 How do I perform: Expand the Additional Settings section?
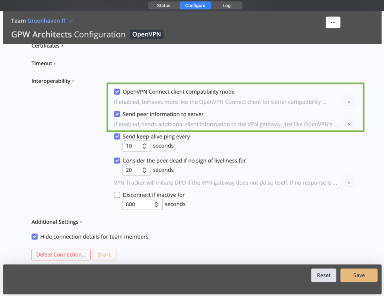coord(57,222)
